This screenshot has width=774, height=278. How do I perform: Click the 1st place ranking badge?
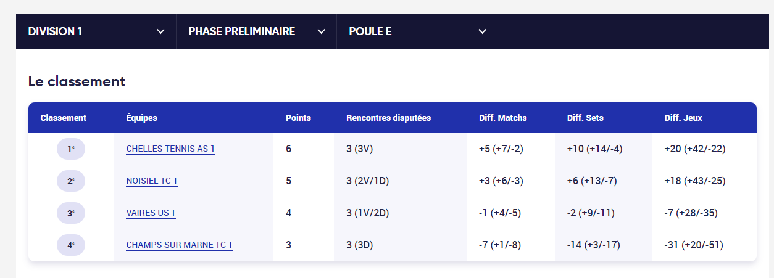click(x=71, y=149)
